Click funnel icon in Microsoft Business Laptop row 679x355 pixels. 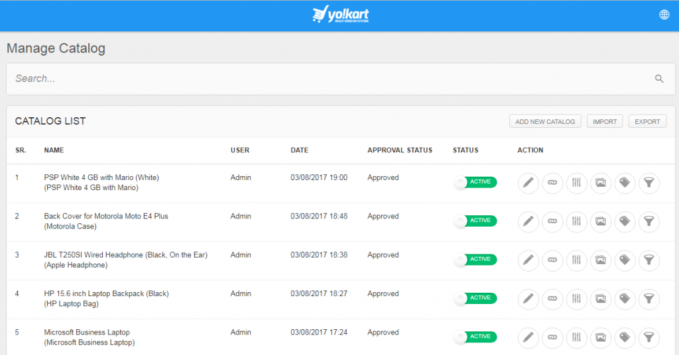[649, 338]
